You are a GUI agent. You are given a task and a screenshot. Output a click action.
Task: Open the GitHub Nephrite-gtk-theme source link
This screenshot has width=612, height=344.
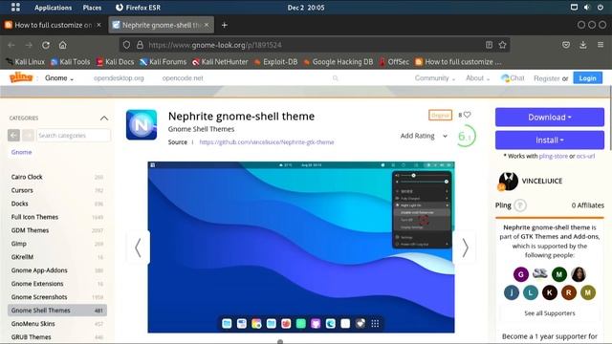click(267, 142)
